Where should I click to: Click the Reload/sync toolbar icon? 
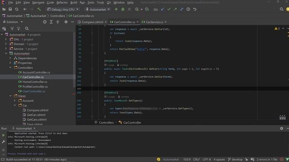pyautogui.click(x=17, y=9)
